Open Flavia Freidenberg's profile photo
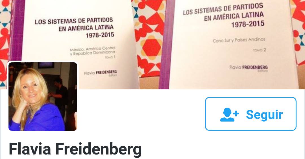305x159 pixels. (x=43, y=96)
